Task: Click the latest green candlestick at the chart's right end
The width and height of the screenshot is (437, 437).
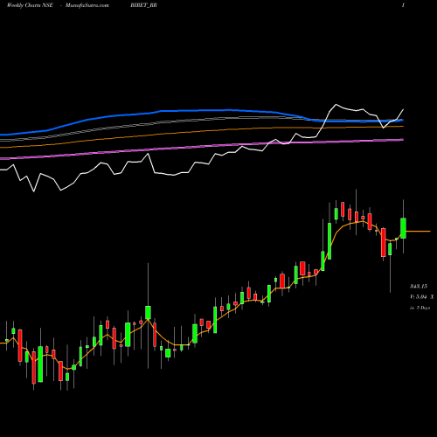Action: click(403, 228)
